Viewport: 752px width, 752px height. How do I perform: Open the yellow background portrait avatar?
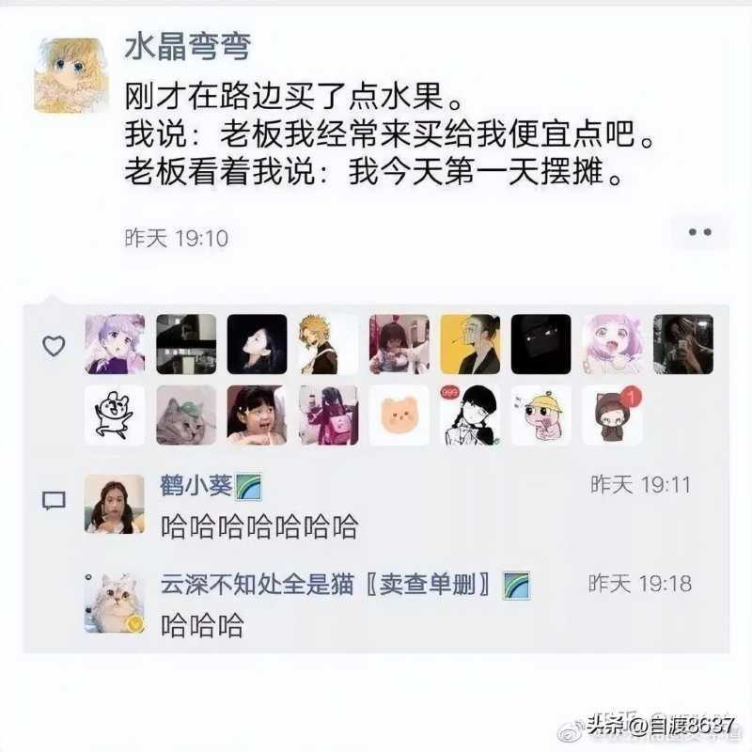(470, 344)
